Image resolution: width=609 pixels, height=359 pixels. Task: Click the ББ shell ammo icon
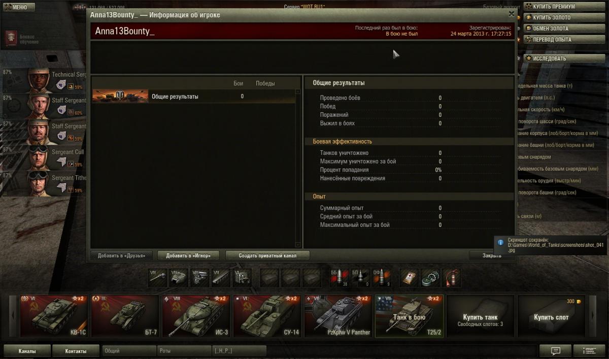(x=339, y=278)
